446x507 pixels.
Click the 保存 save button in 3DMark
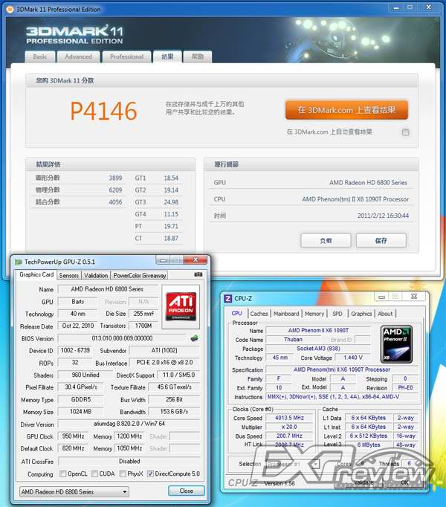[381, 240]
